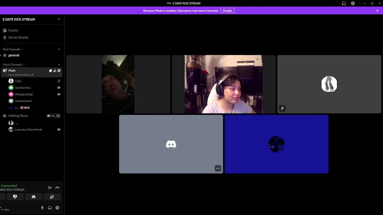Set a channel status for Main

coord(21,75)
